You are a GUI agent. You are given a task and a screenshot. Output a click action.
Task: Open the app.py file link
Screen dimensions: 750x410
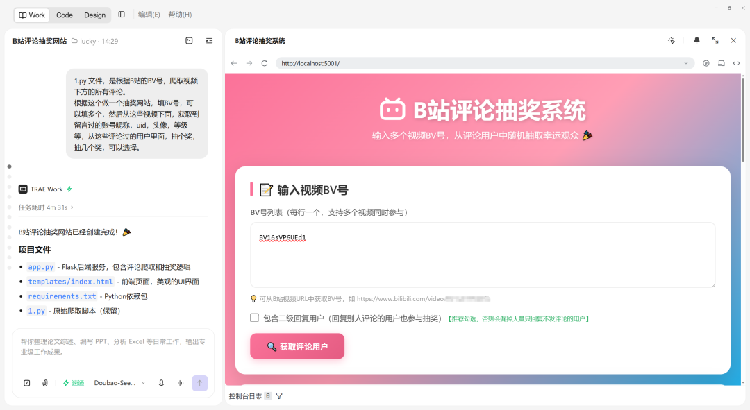(41, 267)
